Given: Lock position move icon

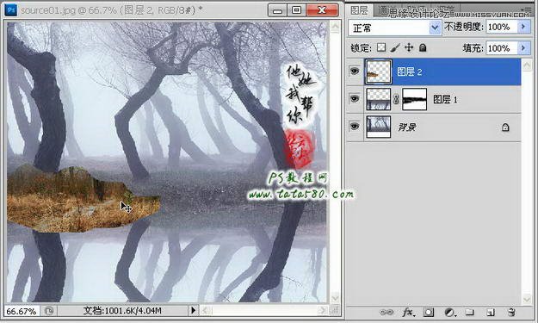Looking at the screenshot, I should [x=409, y=47].
